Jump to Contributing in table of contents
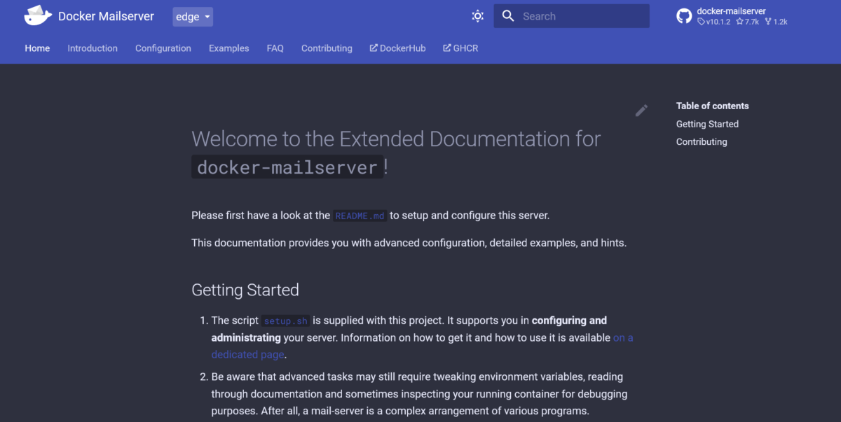Image resolution: width=841 pixels, height=422 pixels. point(702,141)
